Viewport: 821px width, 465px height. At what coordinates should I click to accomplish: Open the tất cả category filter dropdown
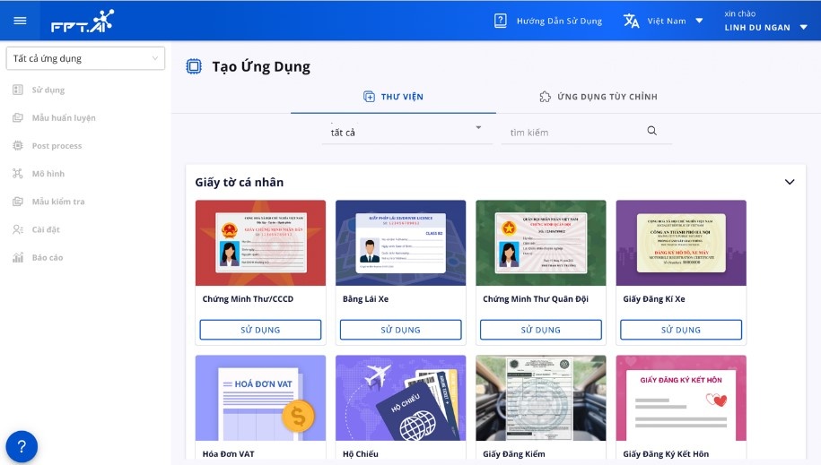pos(406,132)
